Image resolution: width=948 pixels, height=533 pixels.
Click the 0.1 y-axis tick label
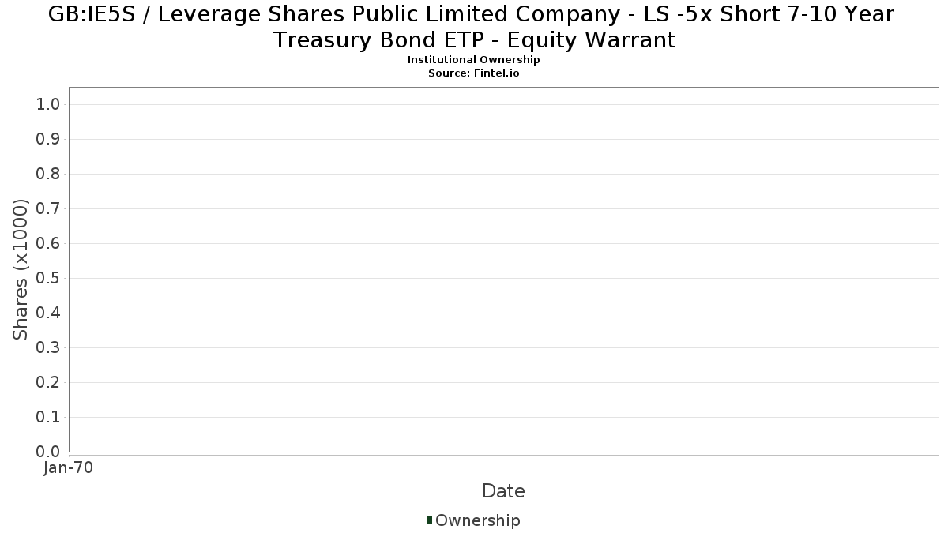pos(49,418)
